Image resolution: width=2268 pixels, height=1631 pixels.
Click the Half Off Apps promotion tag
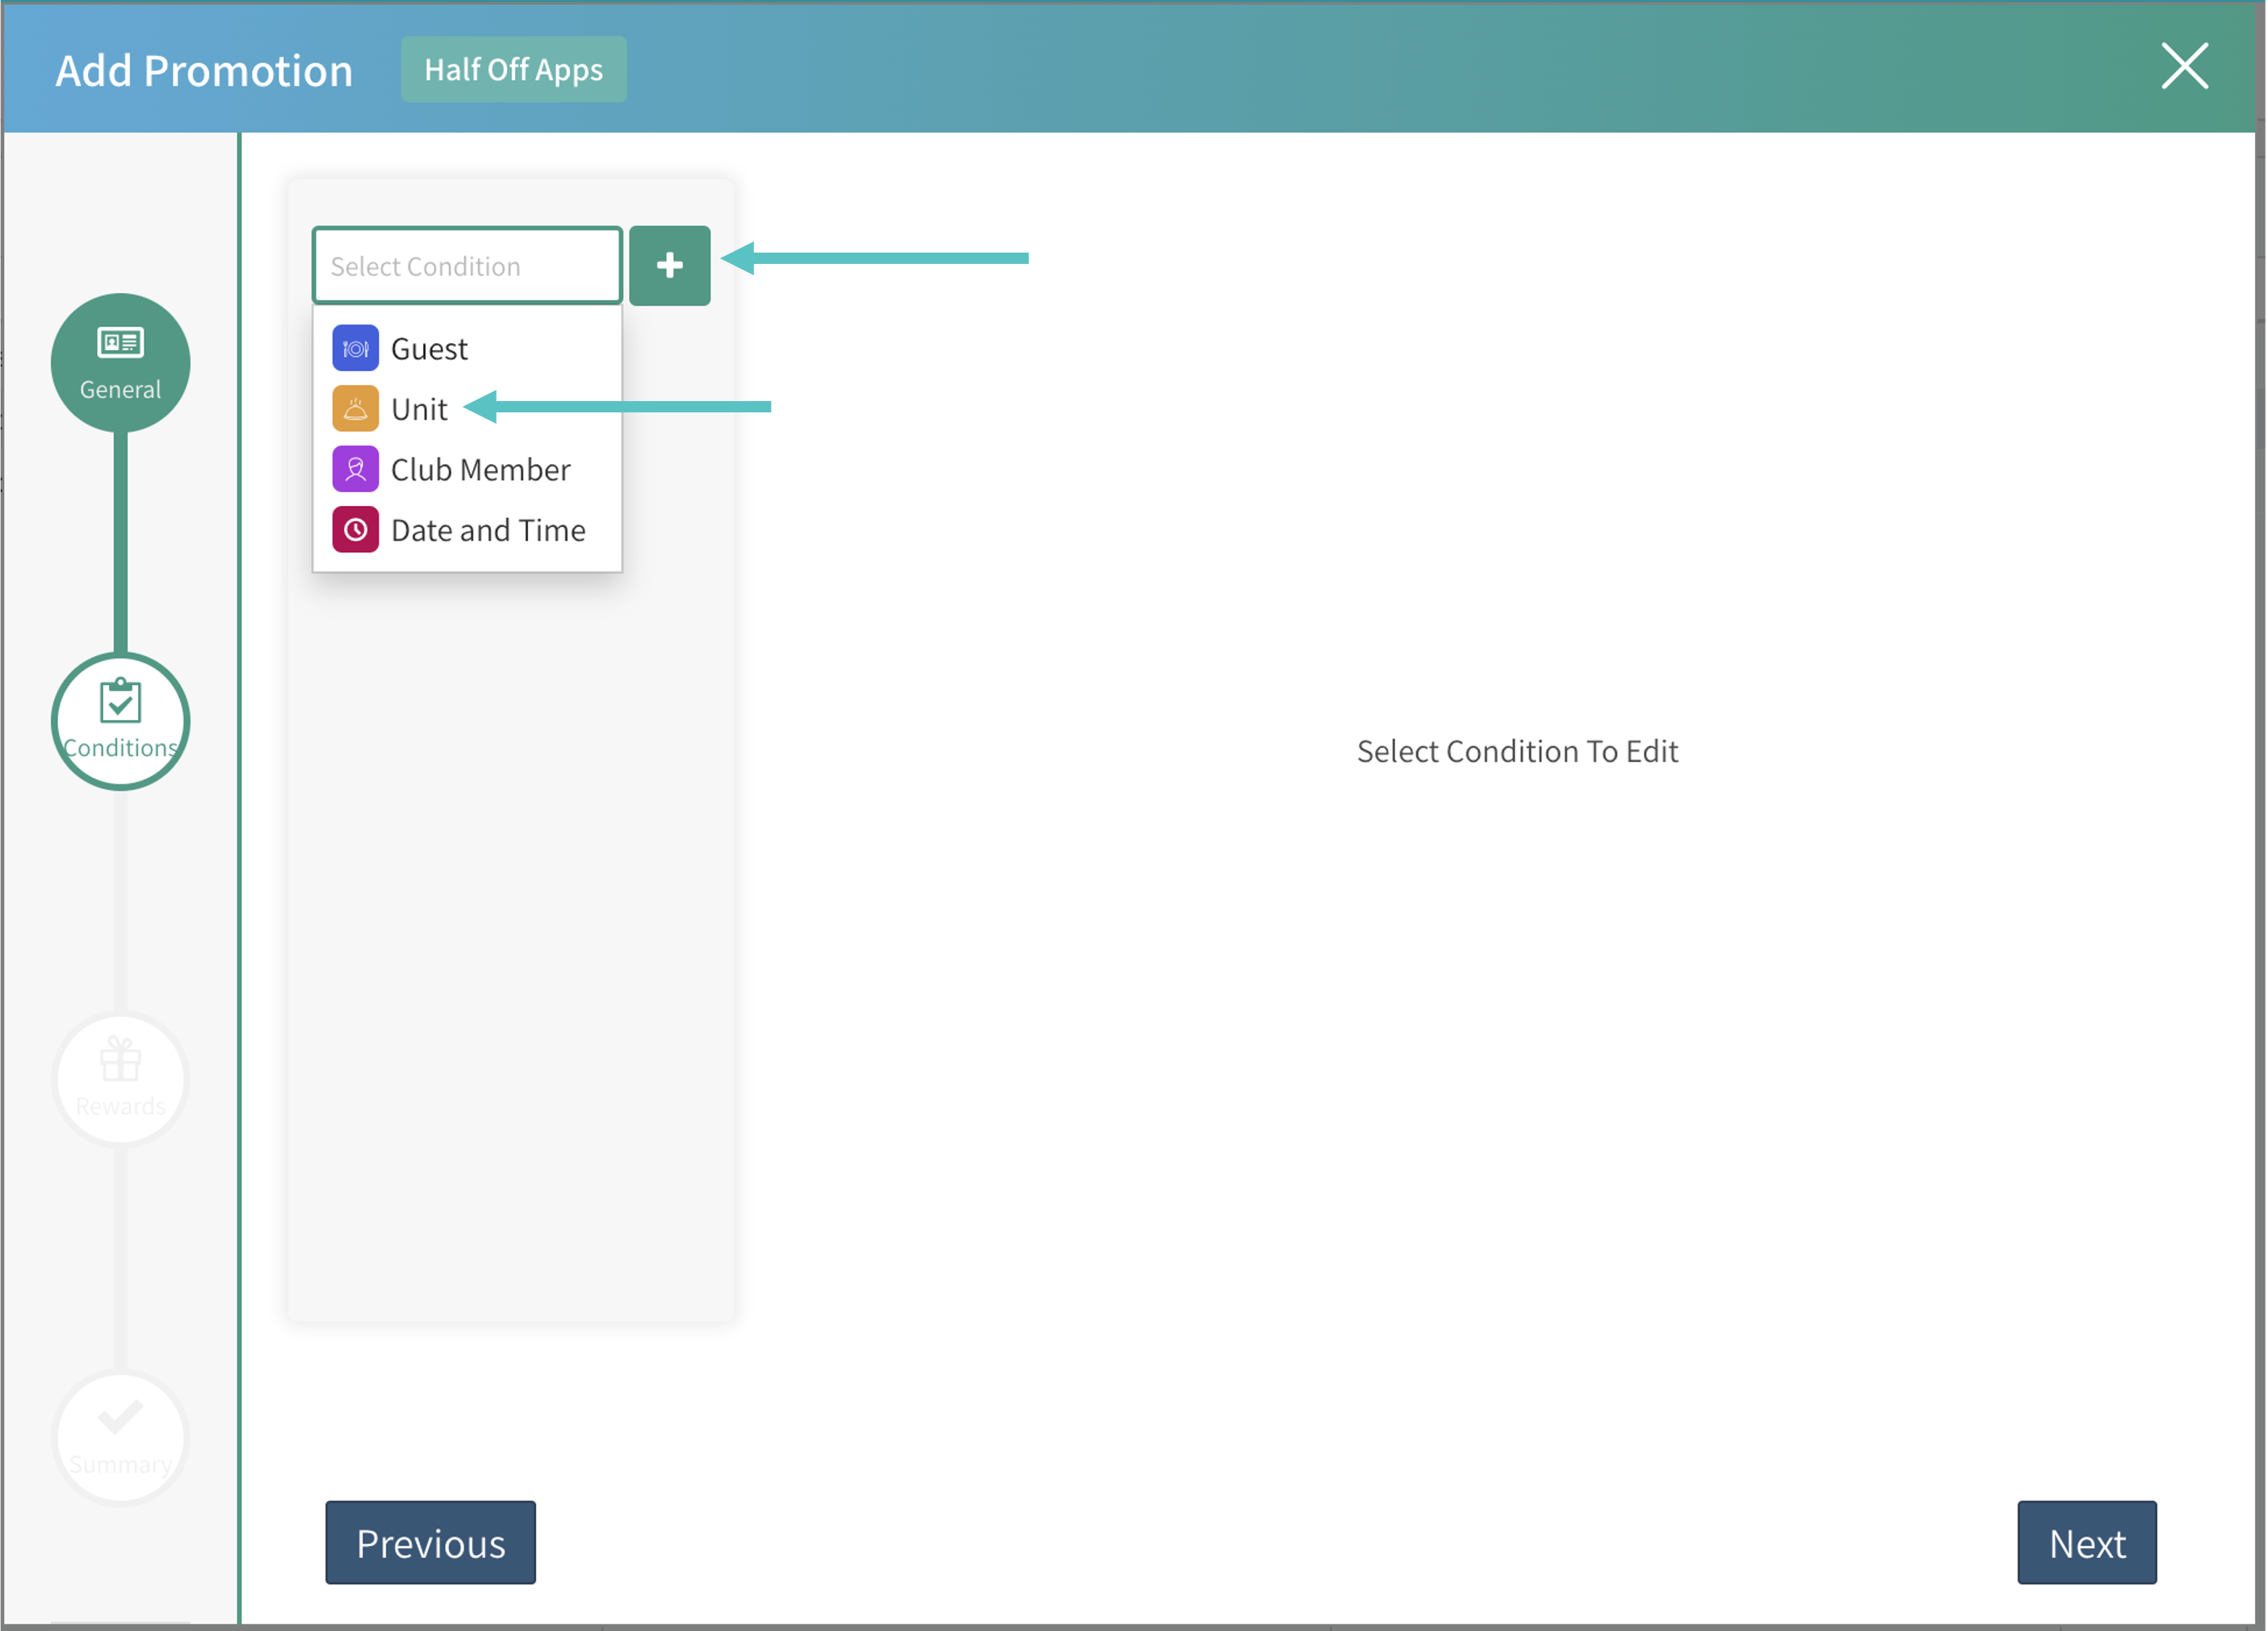click(513, 69)
